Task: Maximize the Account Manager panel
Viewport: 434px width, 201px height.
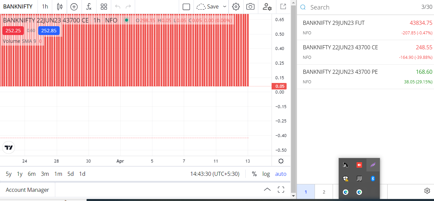Action: [281, 190]
